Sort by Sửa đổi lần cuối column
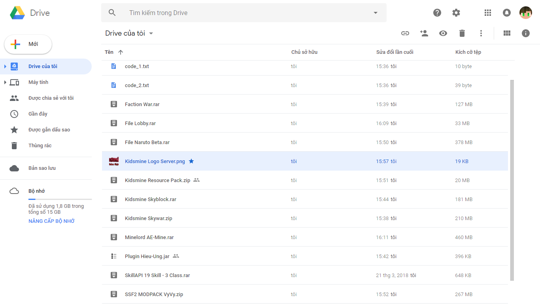 pos(395,52)
